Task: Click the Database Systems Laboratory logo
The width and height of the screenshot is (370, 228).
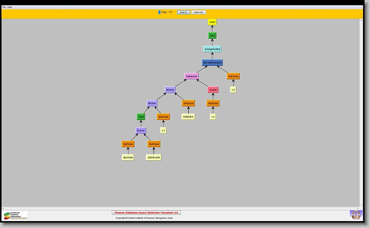Action: 15,215
